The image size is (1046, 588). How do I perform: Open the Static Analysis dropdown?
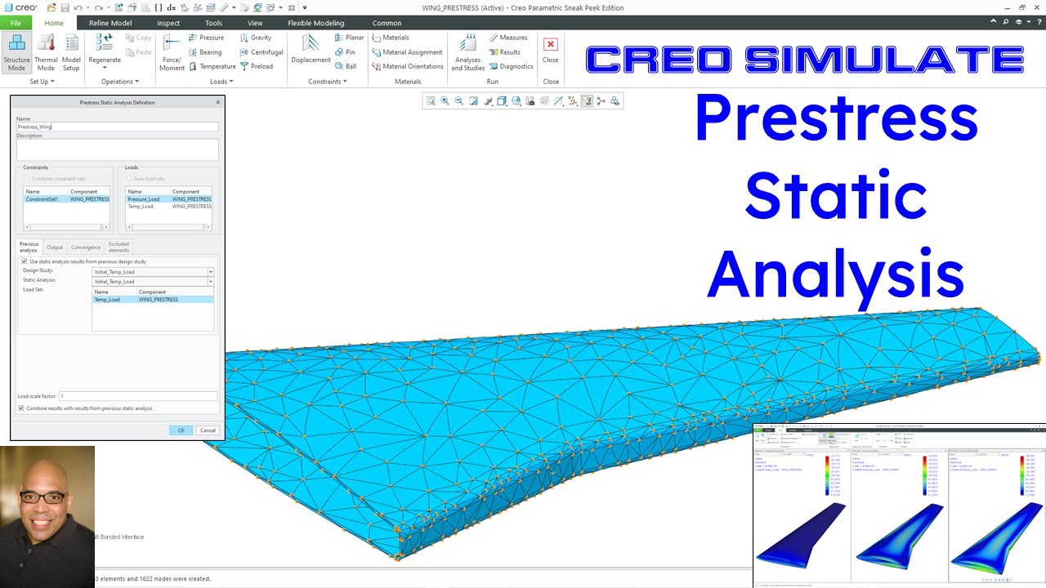pyautogui.click(x=210, y=282)
